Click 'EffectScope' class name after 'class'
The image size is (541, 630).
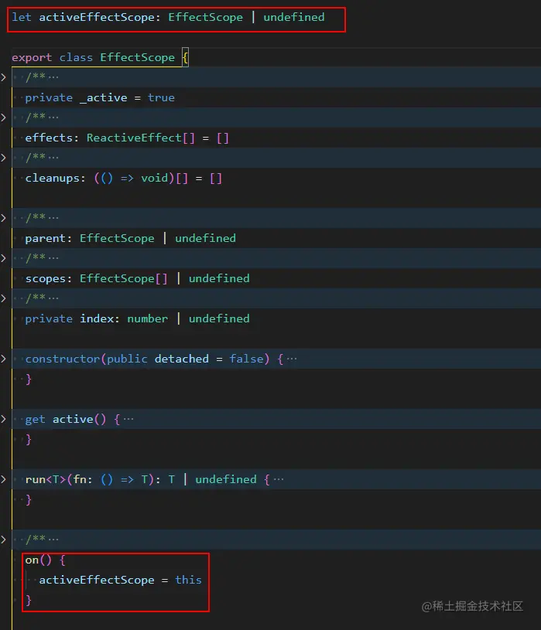137,57
